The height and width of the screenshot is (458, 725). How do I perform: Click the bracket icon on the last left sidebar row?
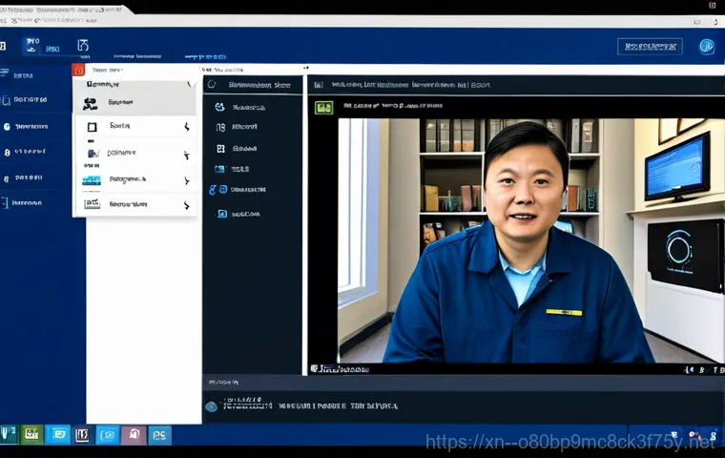(x=4, y=202)
